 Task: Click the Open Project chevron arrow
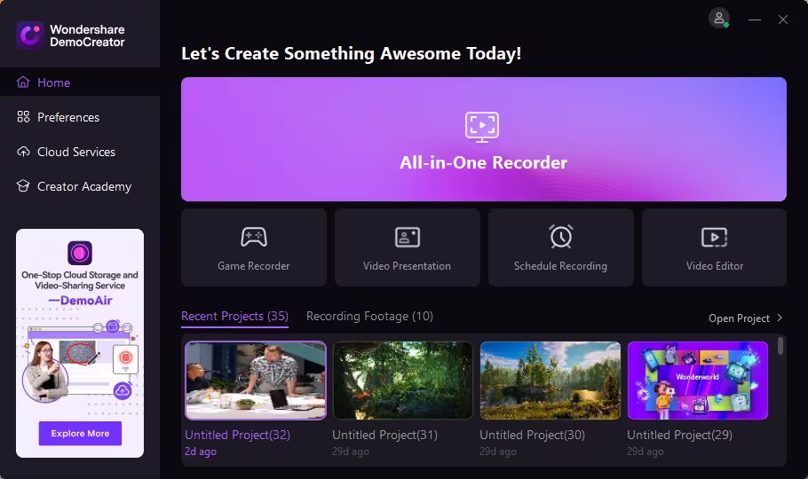coord(780,318)
